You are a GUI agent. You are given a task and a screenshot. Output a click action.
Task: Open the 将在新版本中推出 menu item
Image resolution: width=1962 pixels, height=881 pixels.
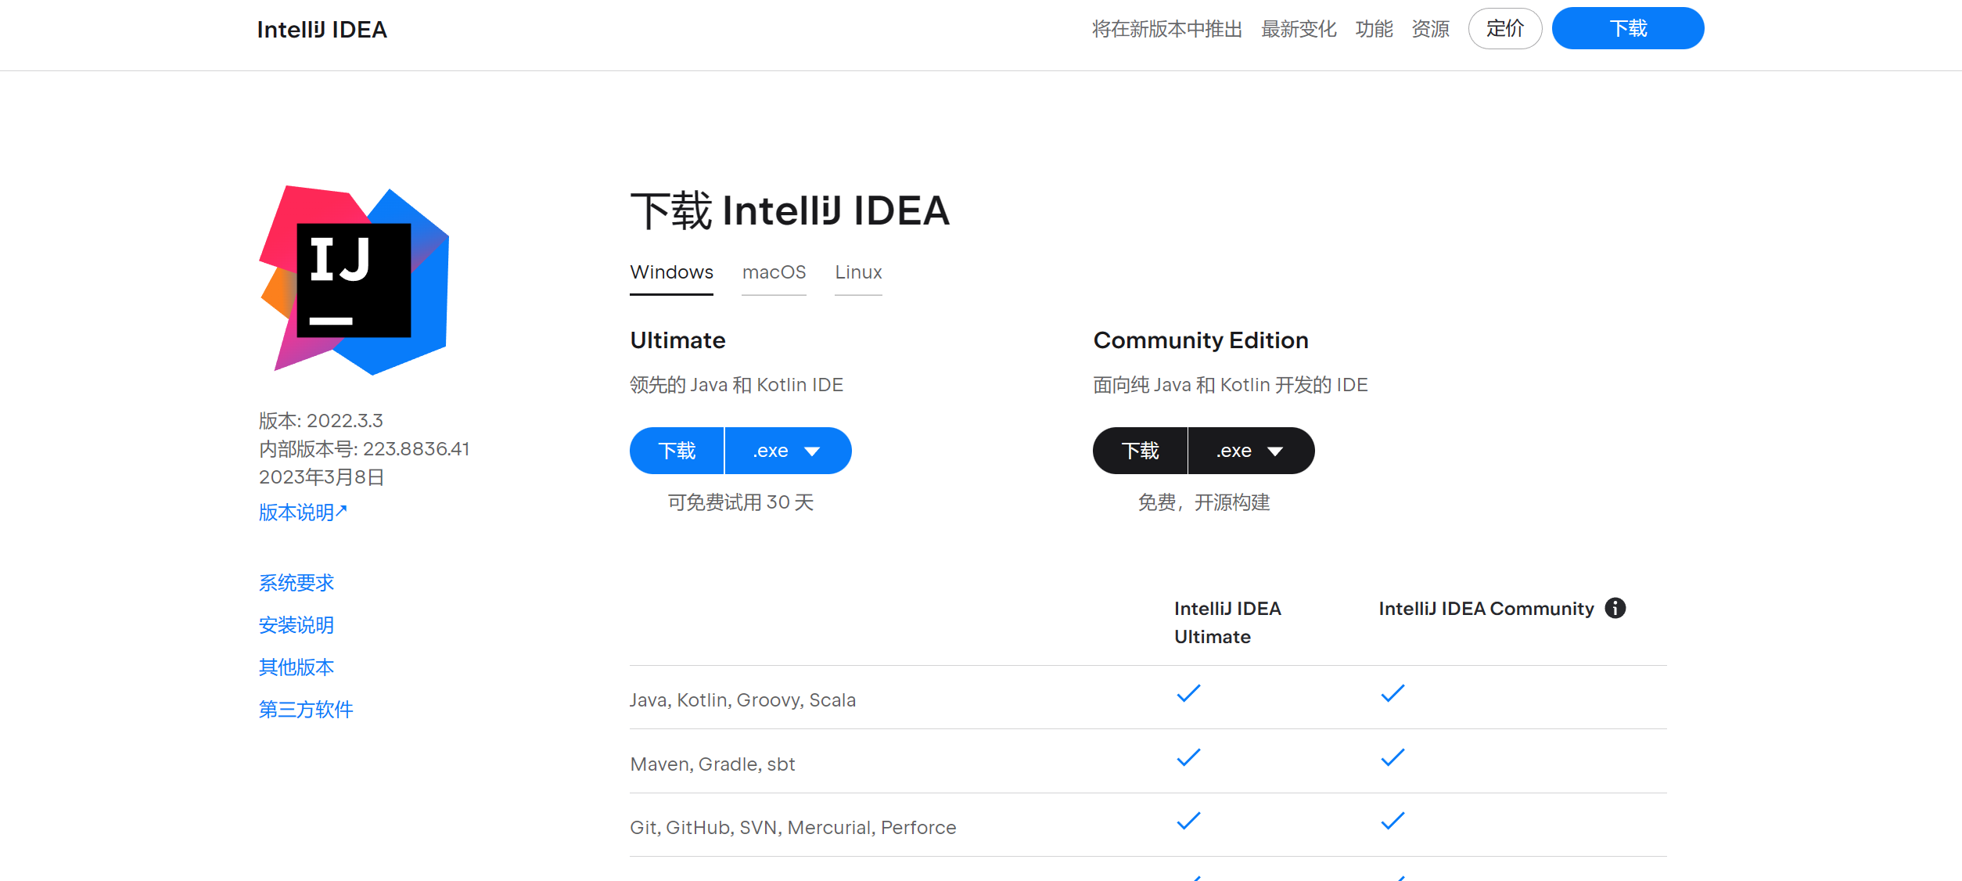pyautogui.click(x=1167, y=29)
